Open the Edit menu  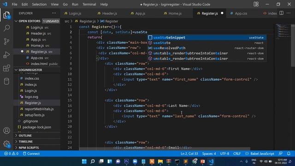pos(24,4)
